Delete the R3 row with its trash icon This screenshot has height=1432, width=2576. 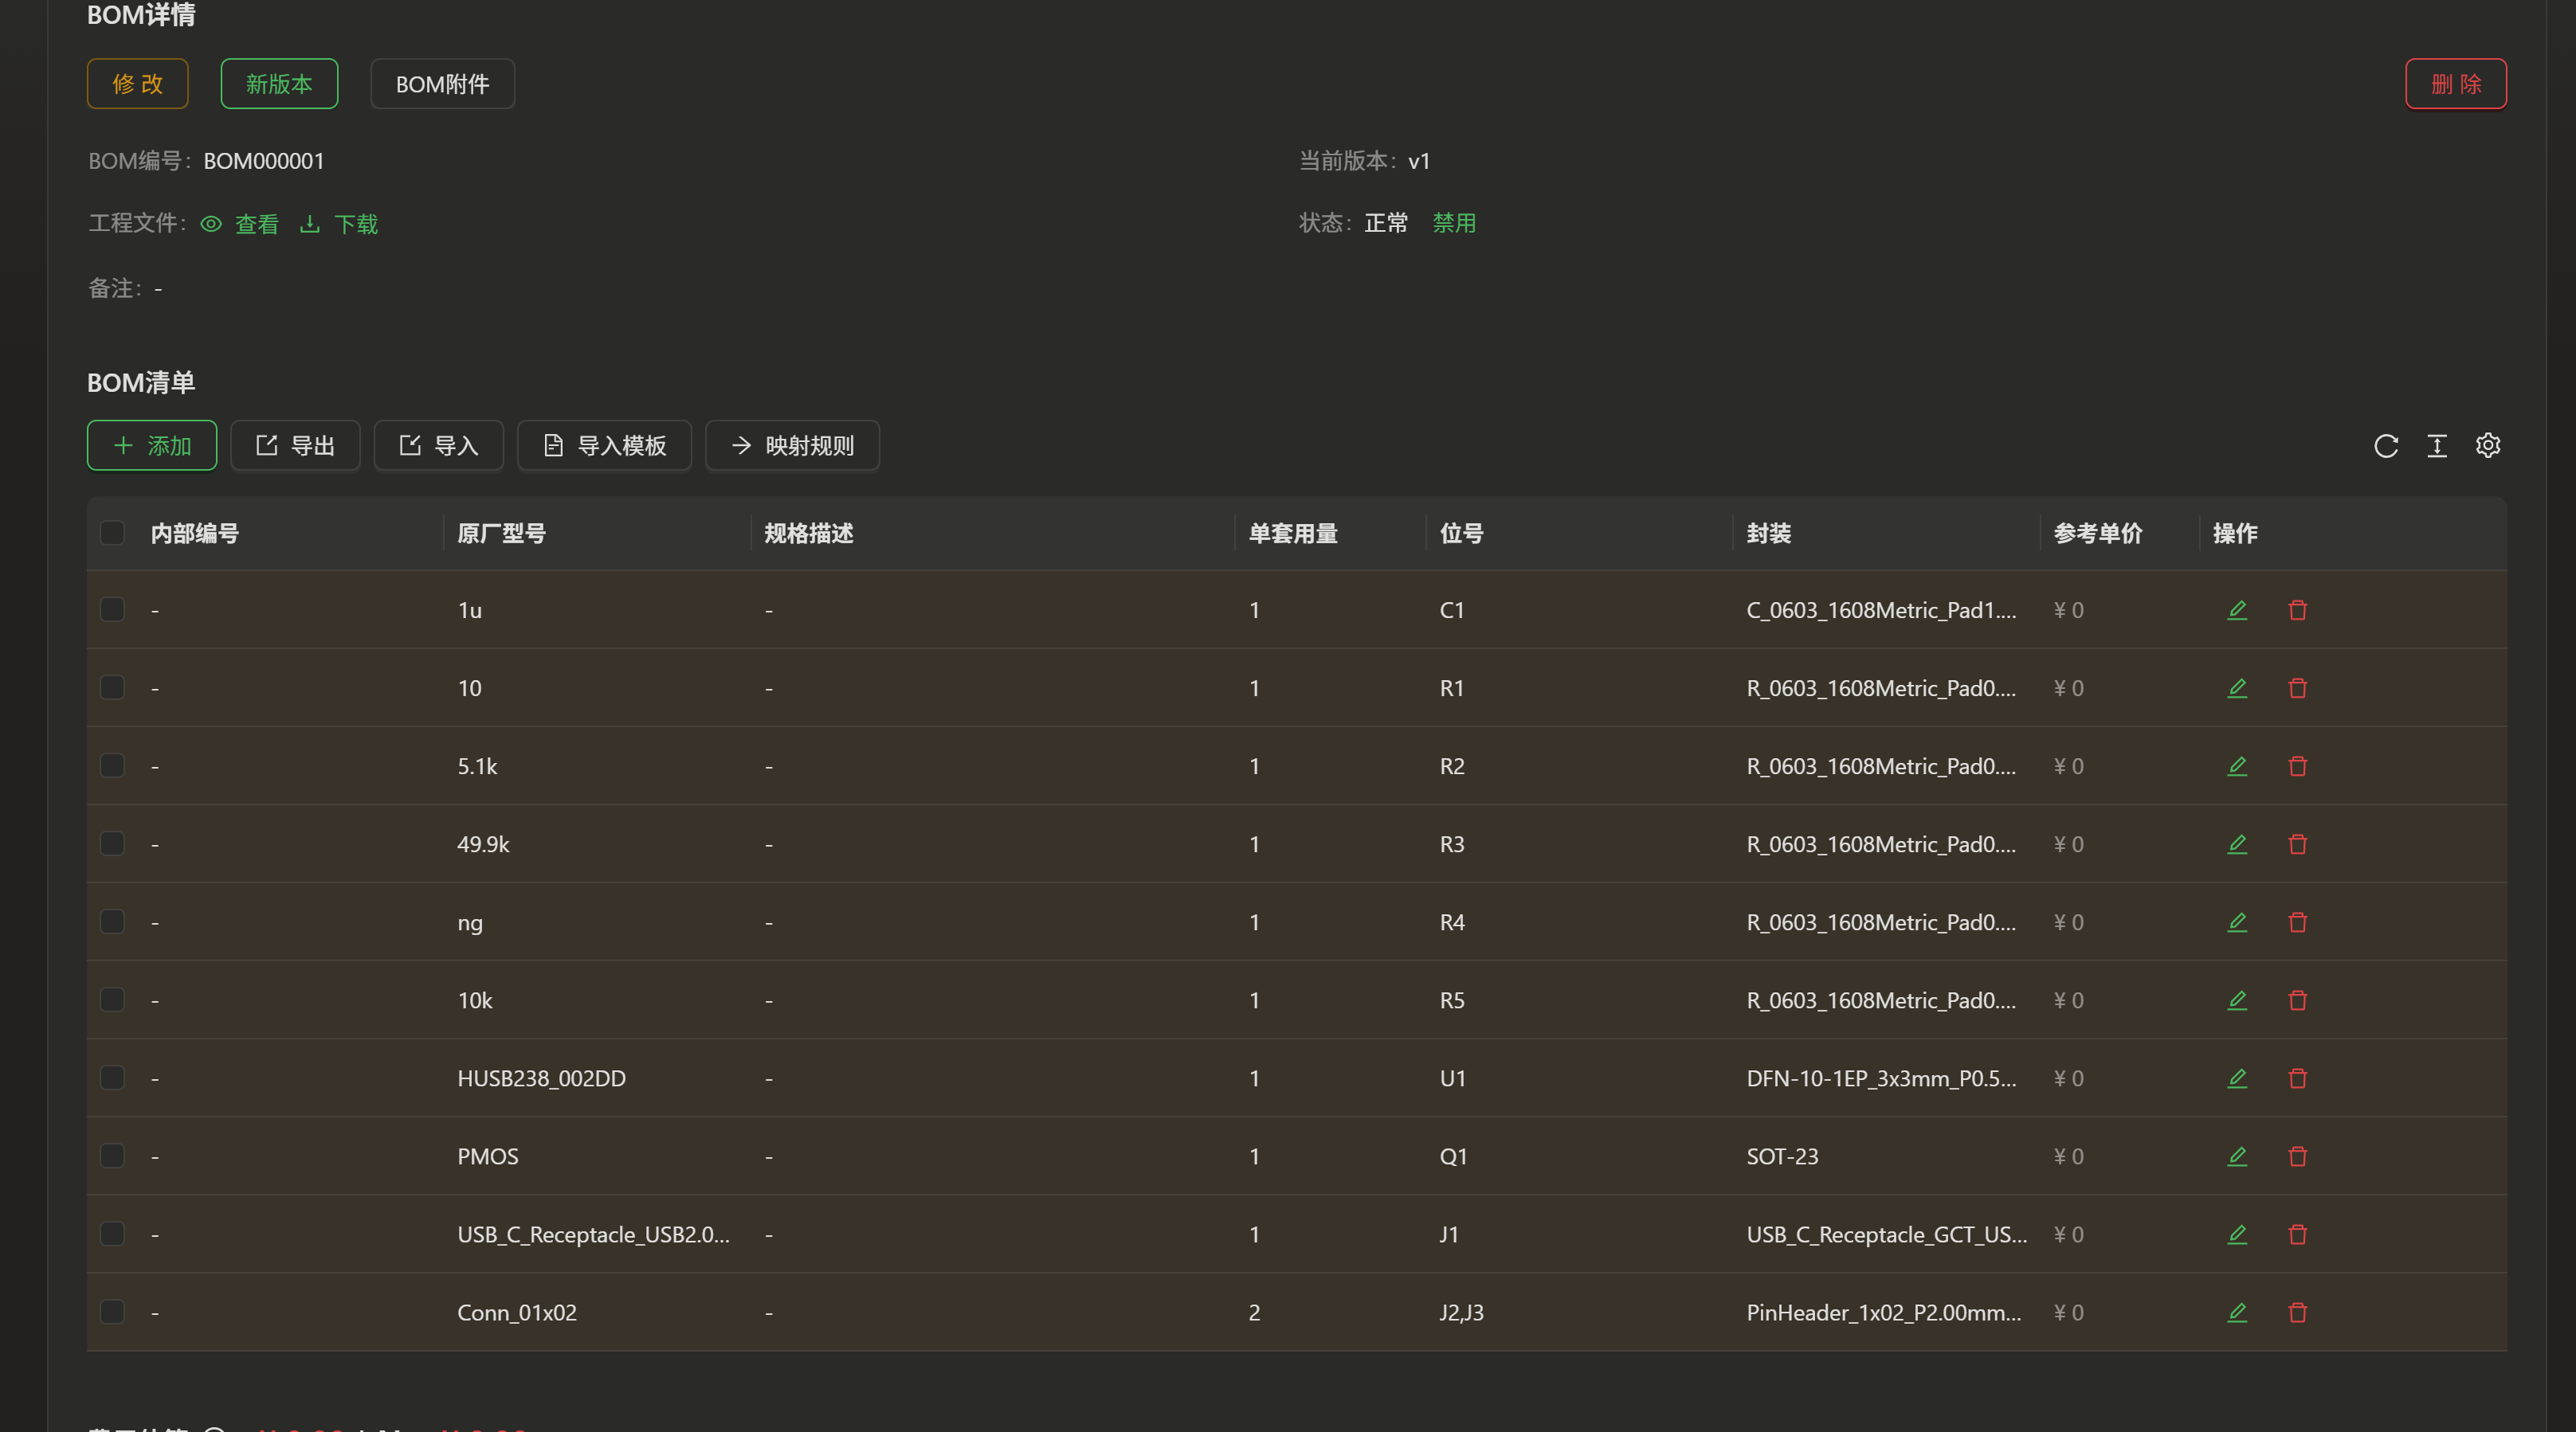click(x=2297, y=844)
